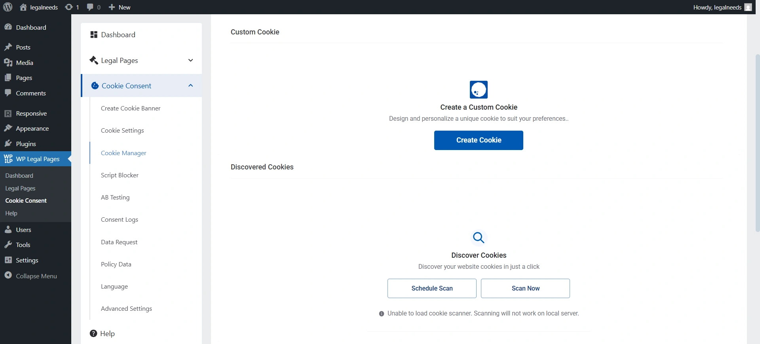Open Cookie Settings submenu item
The height and width of the screenshot is (344, 760).
coord(122,131)
